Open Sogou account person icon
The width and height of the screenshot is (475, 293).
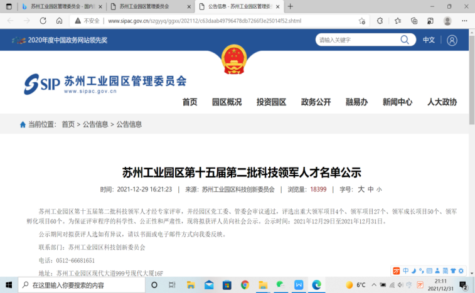click(x=437, y=270)
